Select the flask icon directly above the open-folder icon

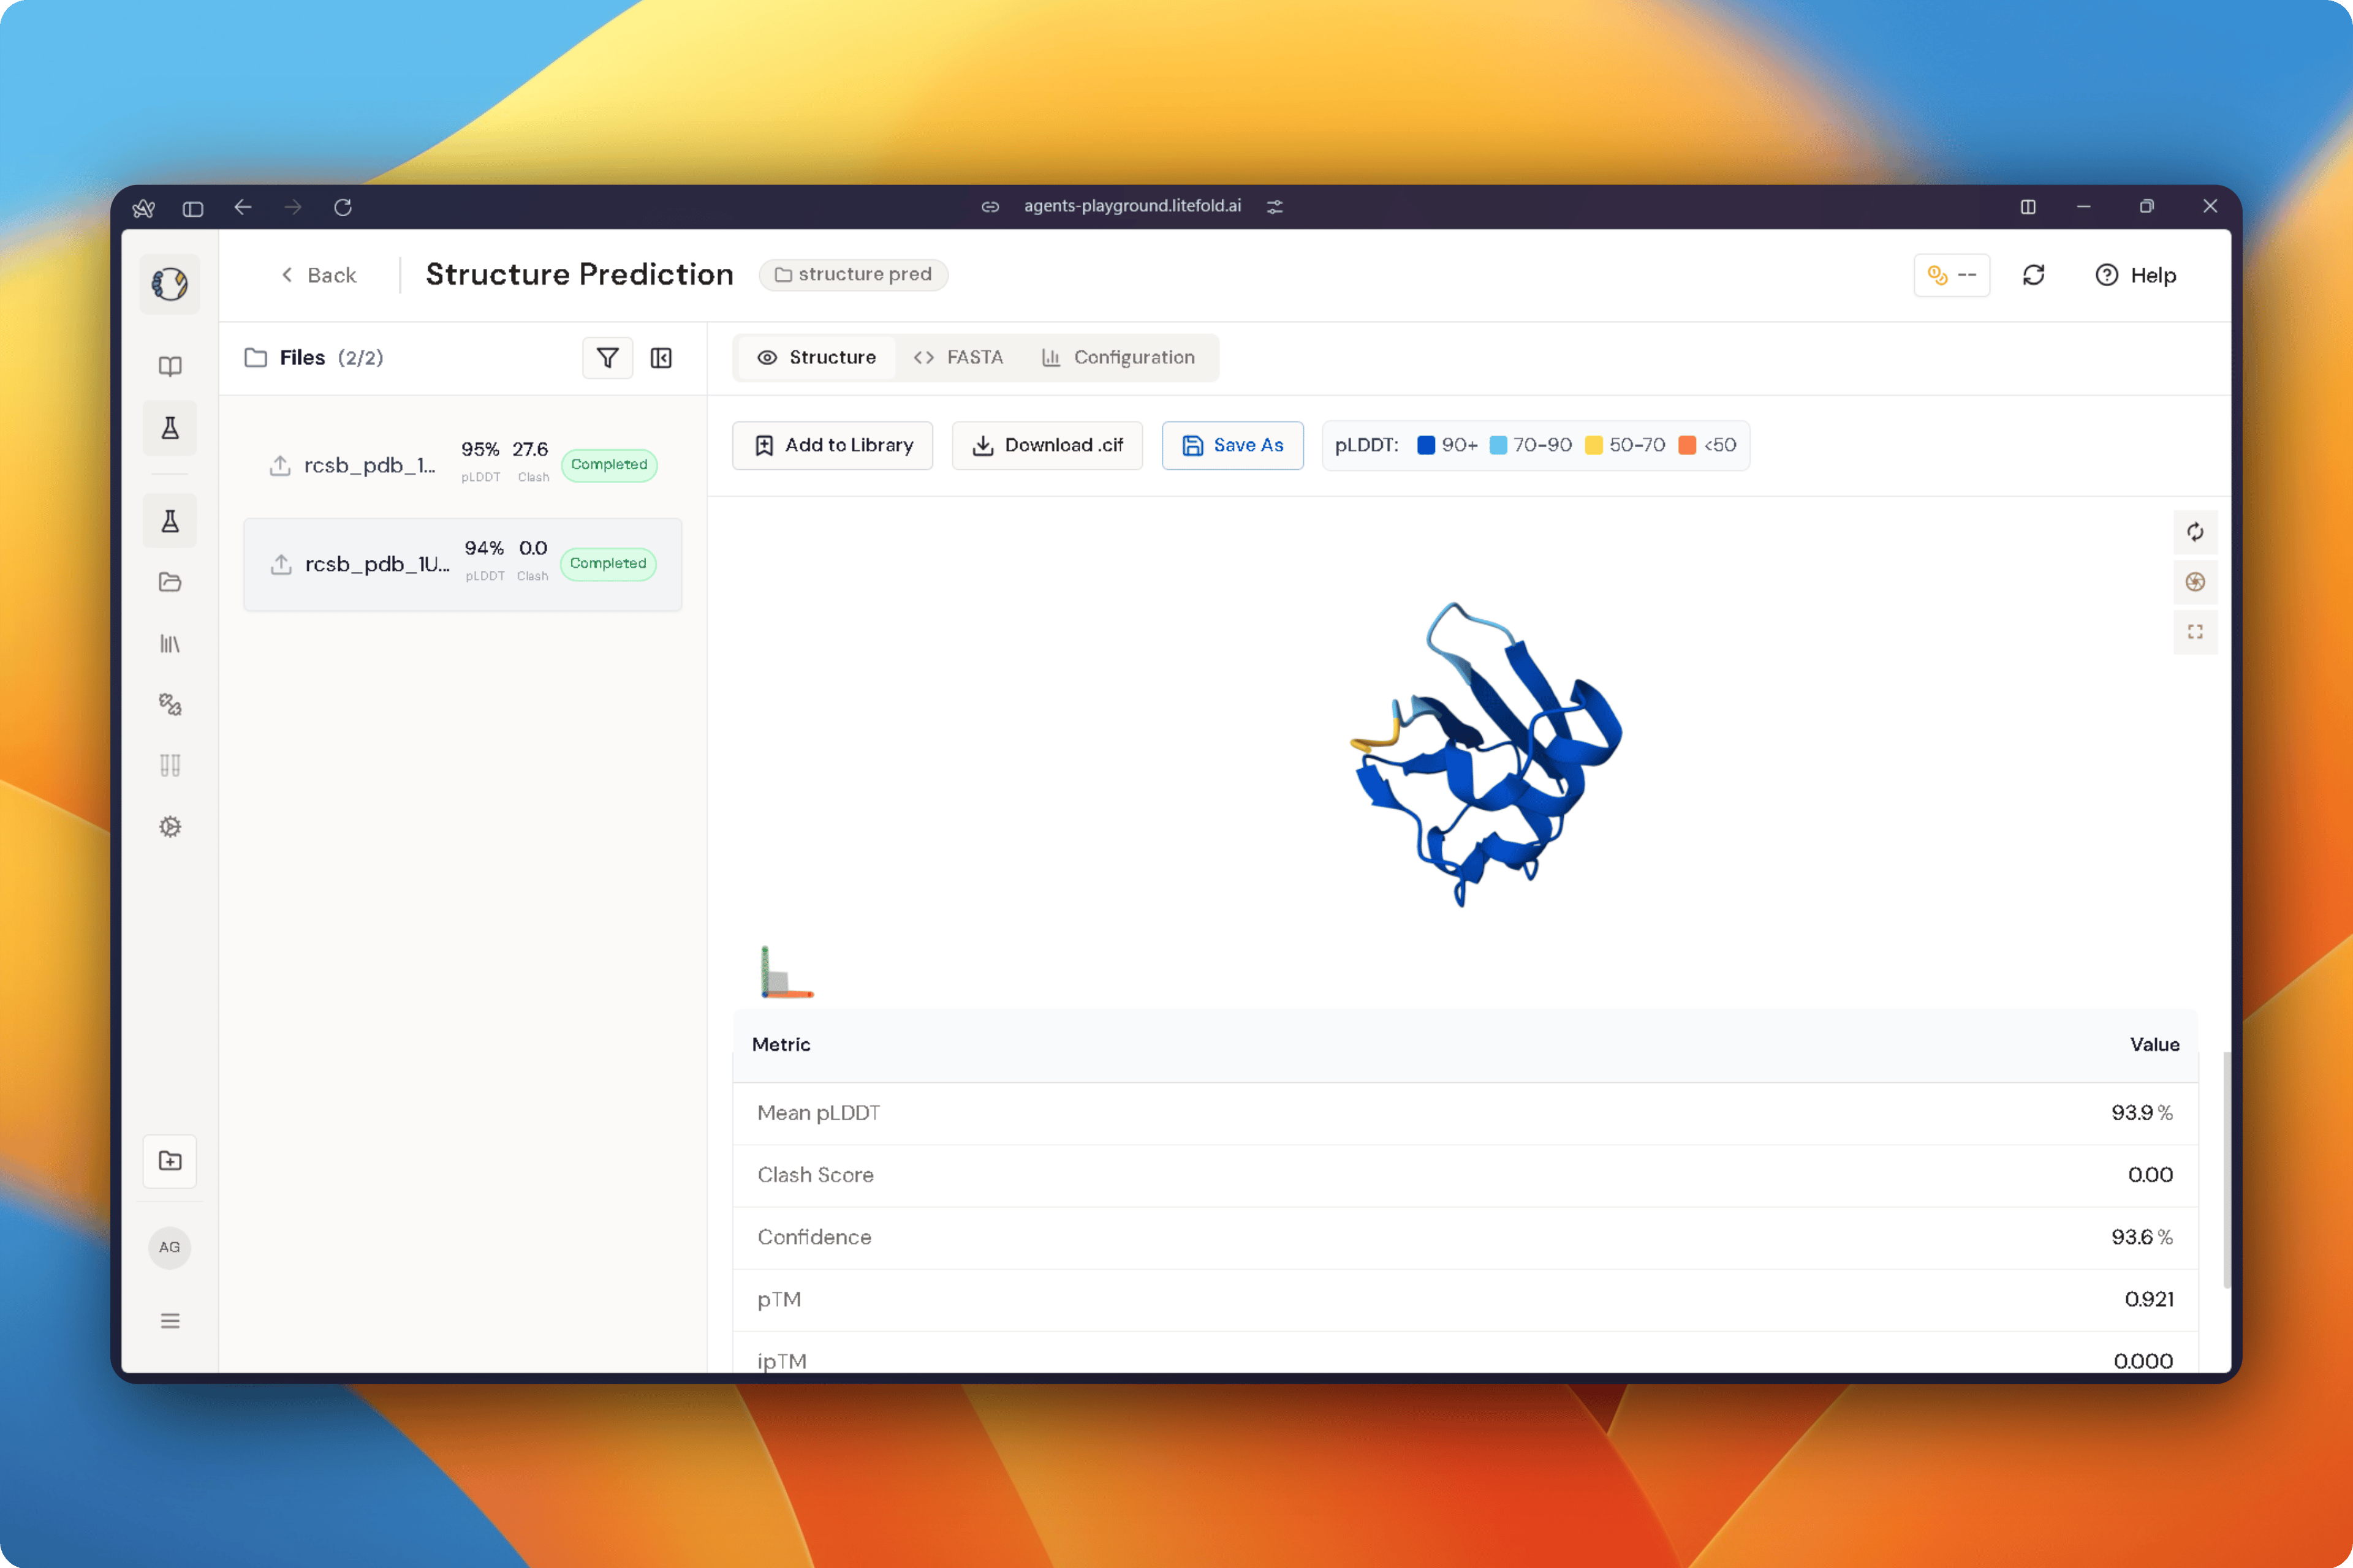pos(170,521)
